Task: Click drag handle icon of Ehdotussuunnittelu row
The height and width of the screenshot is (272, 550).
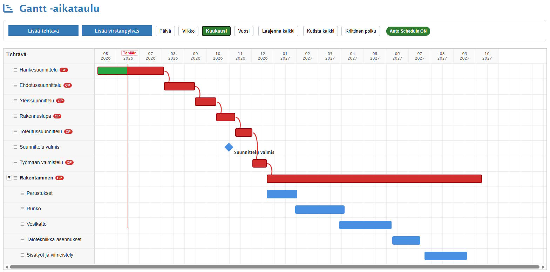Action: 15,85
